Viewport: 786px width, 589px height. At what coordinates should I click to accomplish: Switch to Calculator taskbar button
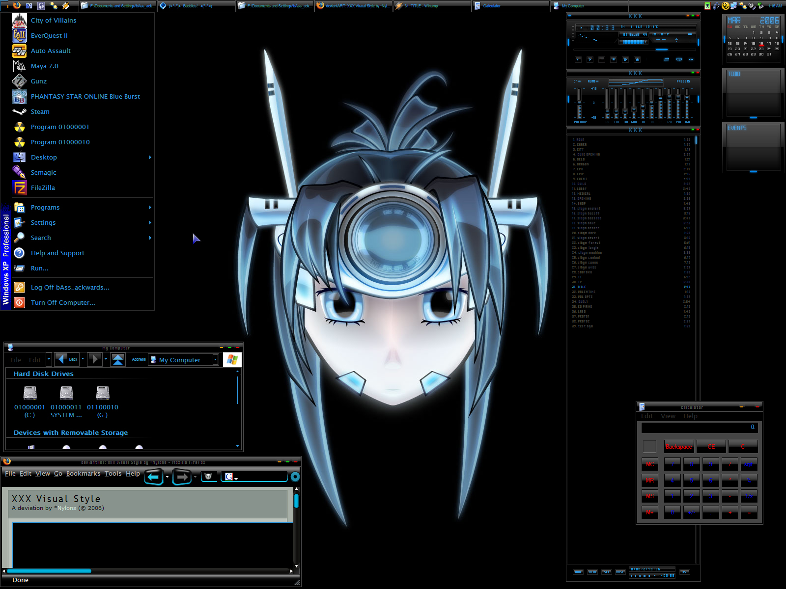point(511,6)
